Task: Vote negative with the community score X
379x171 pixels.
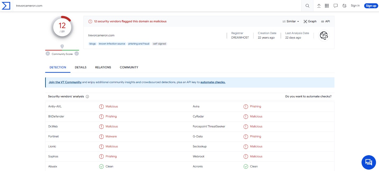Action: [48, 54]
